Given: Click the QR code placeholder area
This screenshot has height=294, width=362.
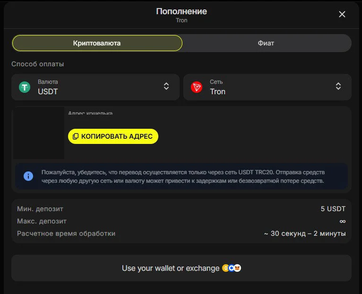Looking at the screenshot, I should [39, 133].
